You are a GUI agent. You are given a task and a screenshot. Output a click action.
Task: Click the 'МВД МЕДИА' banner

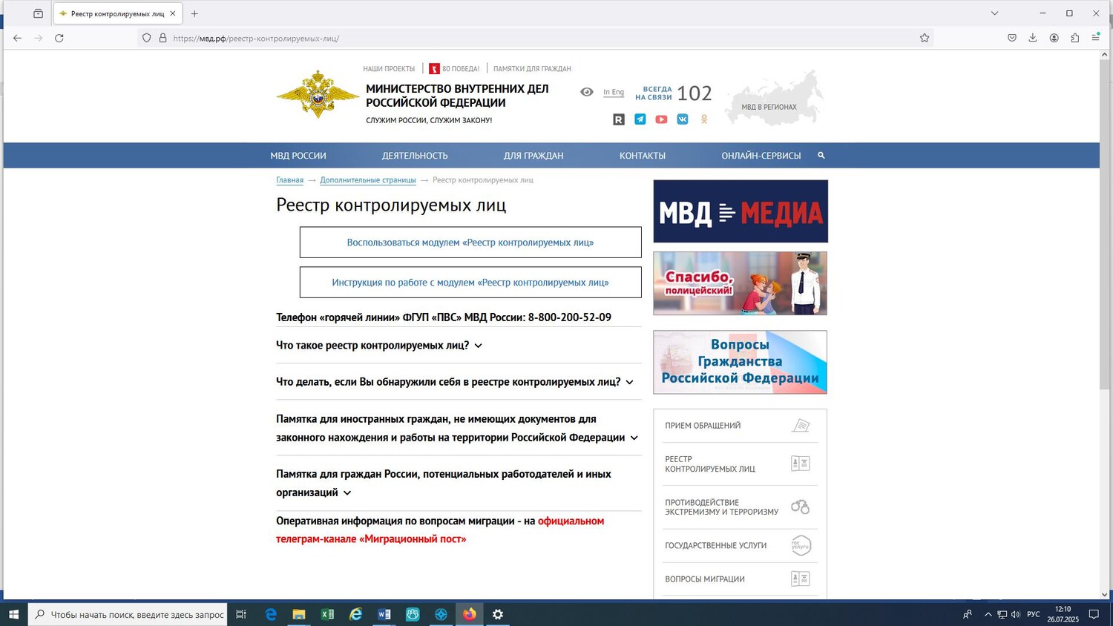(x=740, y=211)
